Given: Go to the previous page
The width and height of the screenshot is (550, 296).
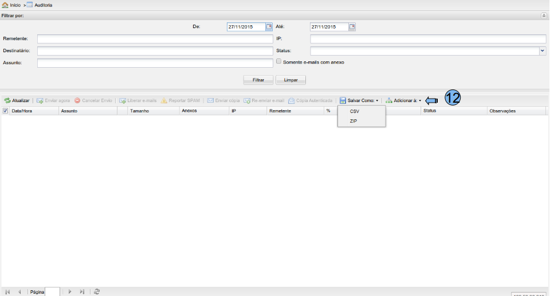Looking at the screenshot, I should pos(19,292).
